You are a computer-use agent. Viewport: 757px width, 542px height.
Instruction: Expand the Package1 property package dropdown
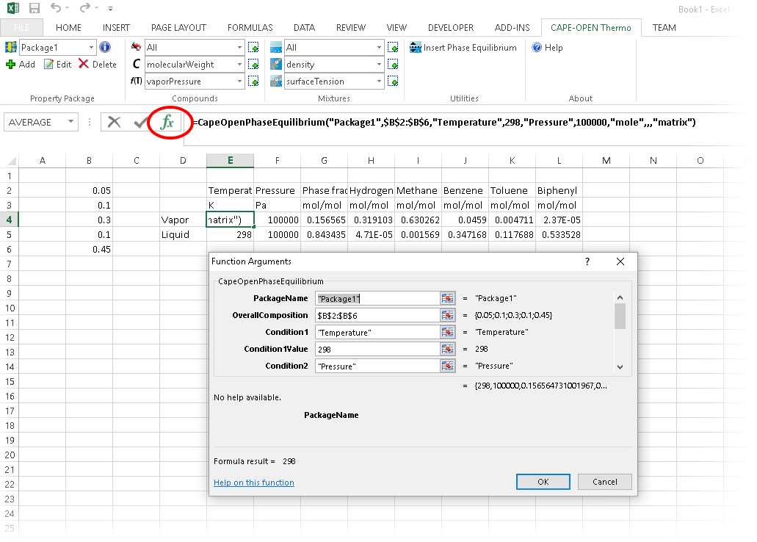coord(91,47)
